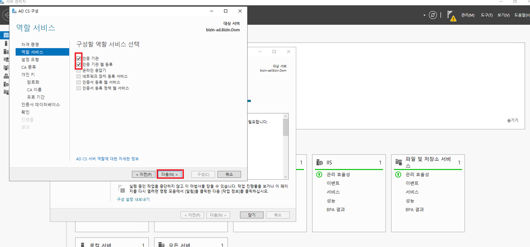Viewport: 530px width, 247px height.
Task: Open BPA 결과 in the IIS tile
Action: 335,209
